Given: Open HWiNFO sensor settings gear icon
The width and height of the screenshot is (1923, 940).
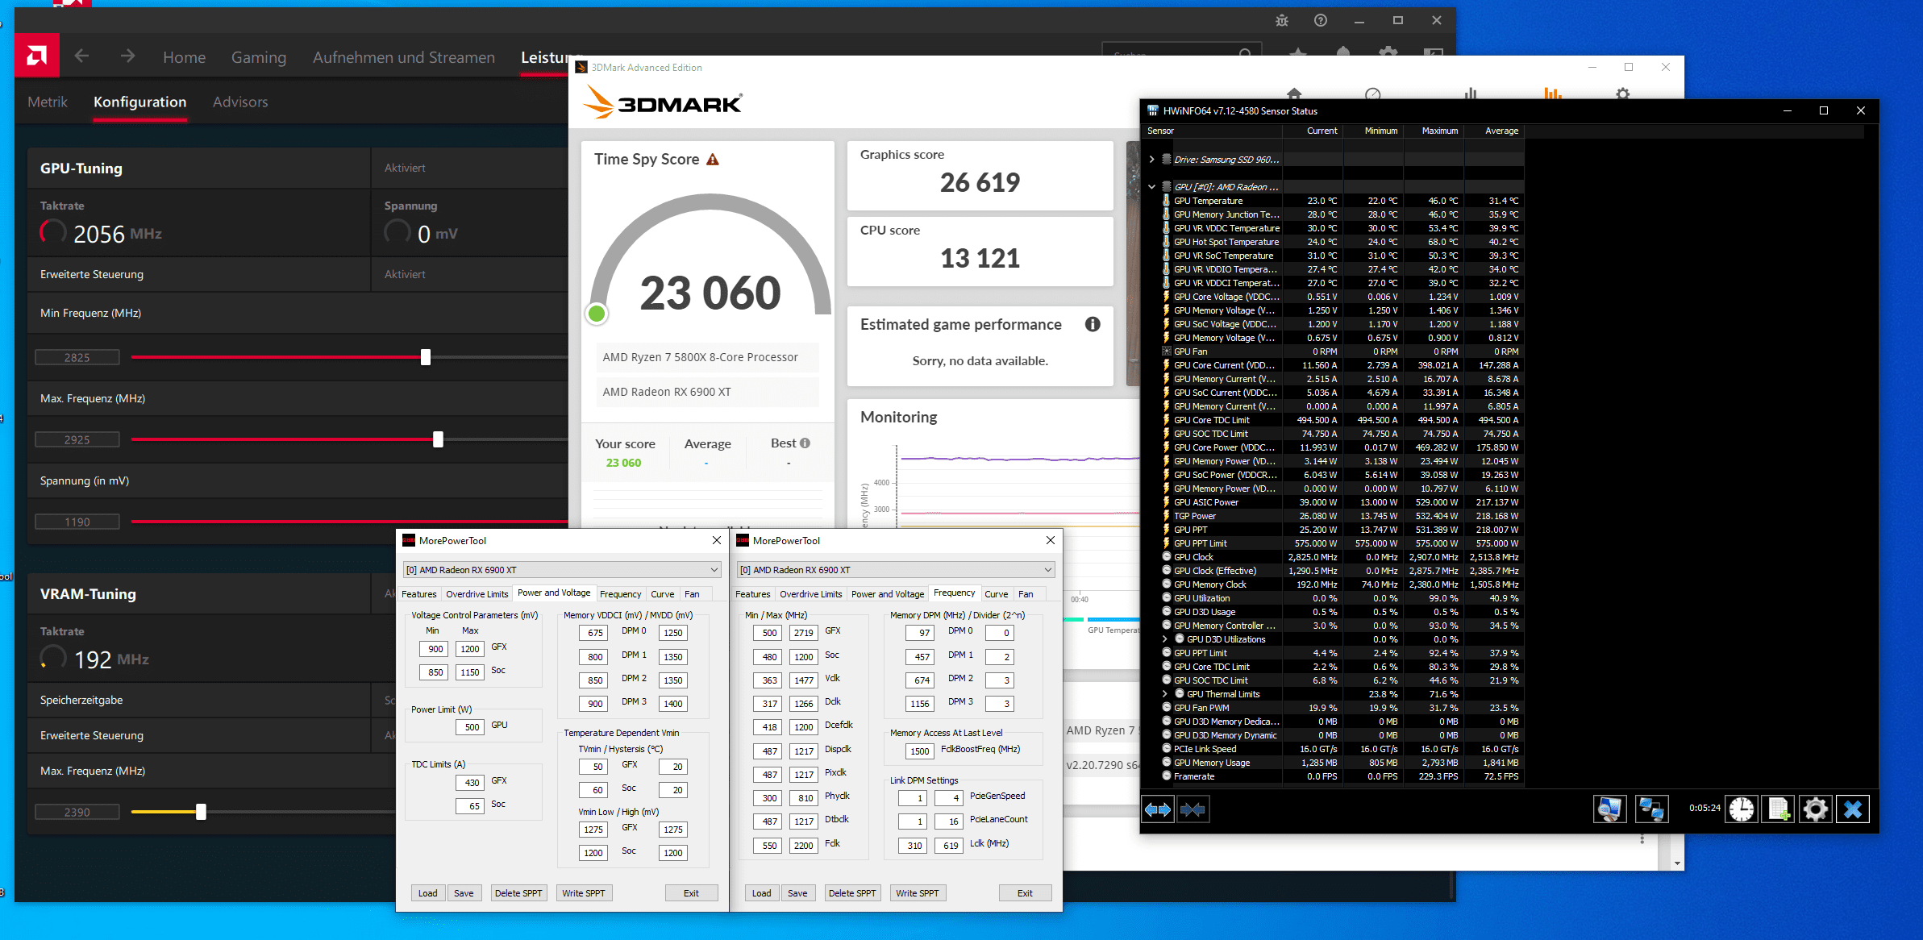Looking at the screenshot, I should [1815, 809].
